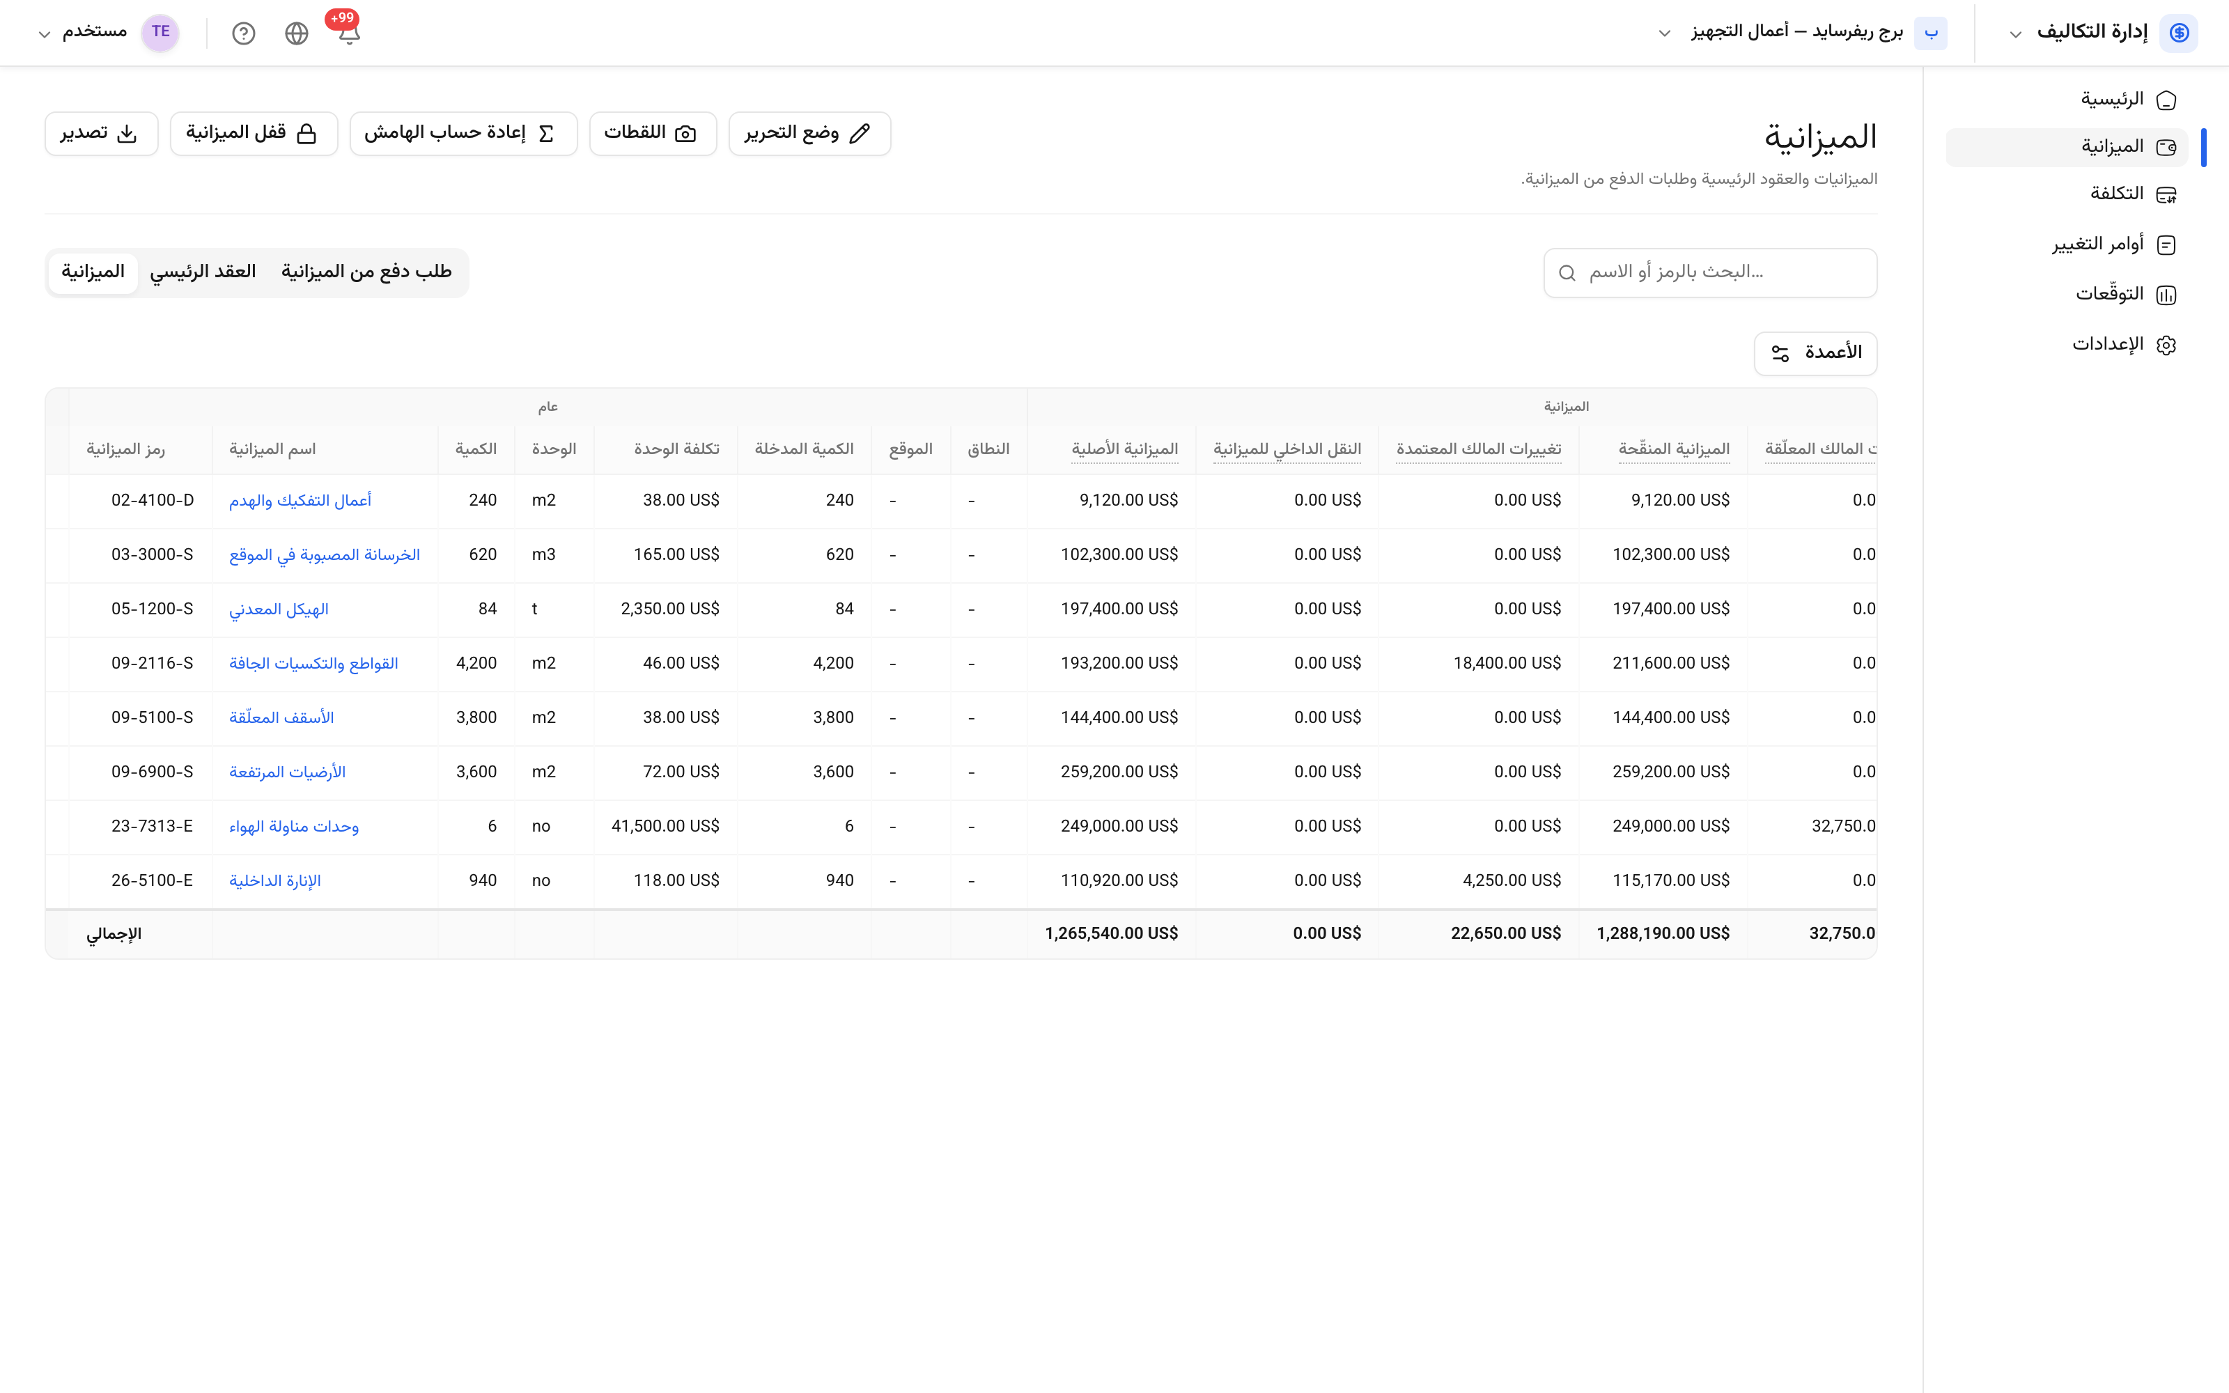
Task: Open the مستخدم user menu chevron
Action: tap(43, 34)
